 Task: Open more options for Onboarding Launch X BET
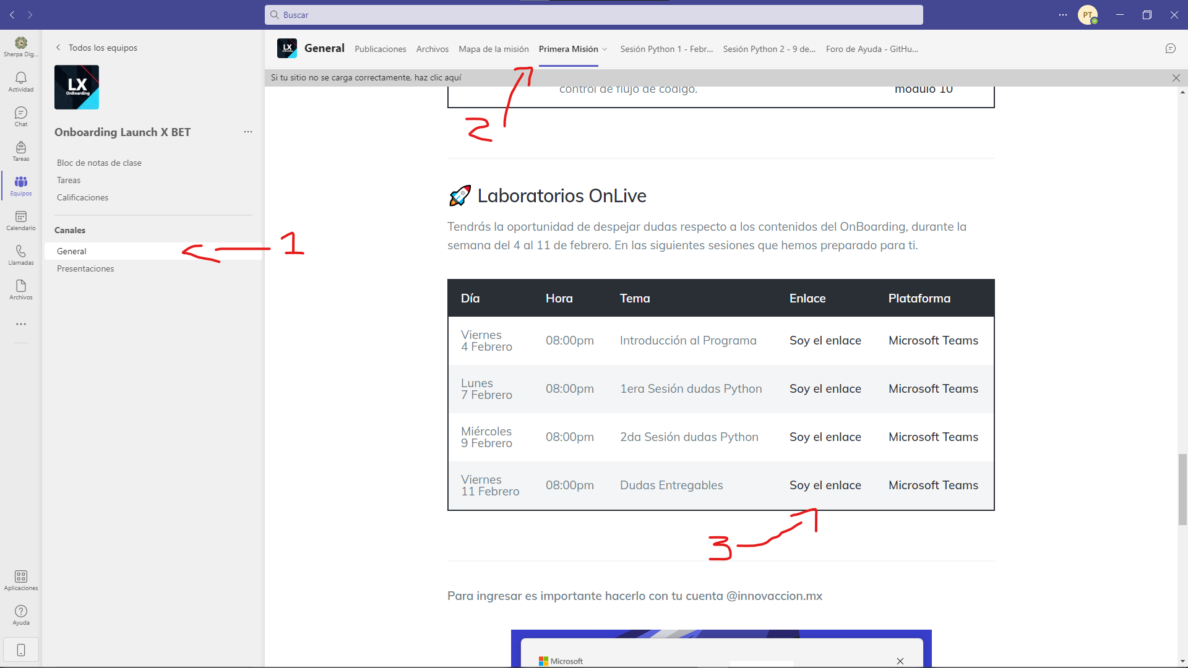point(248,132)
